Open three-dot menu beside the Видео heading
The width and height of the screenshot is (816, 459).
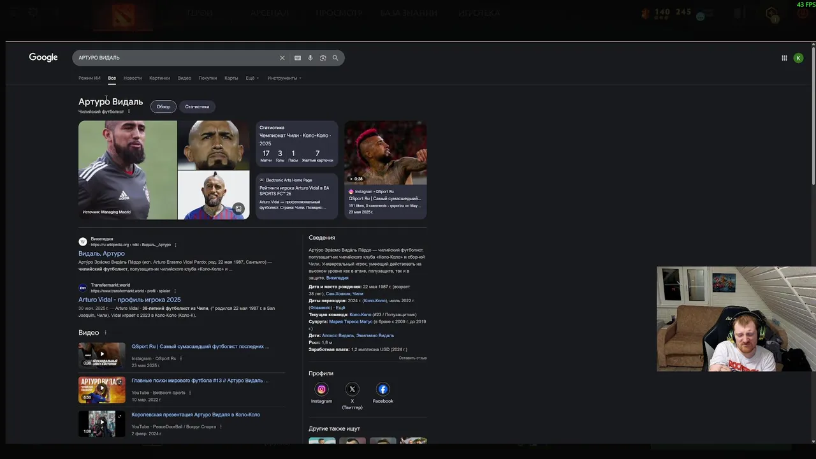tap(105, 333)
